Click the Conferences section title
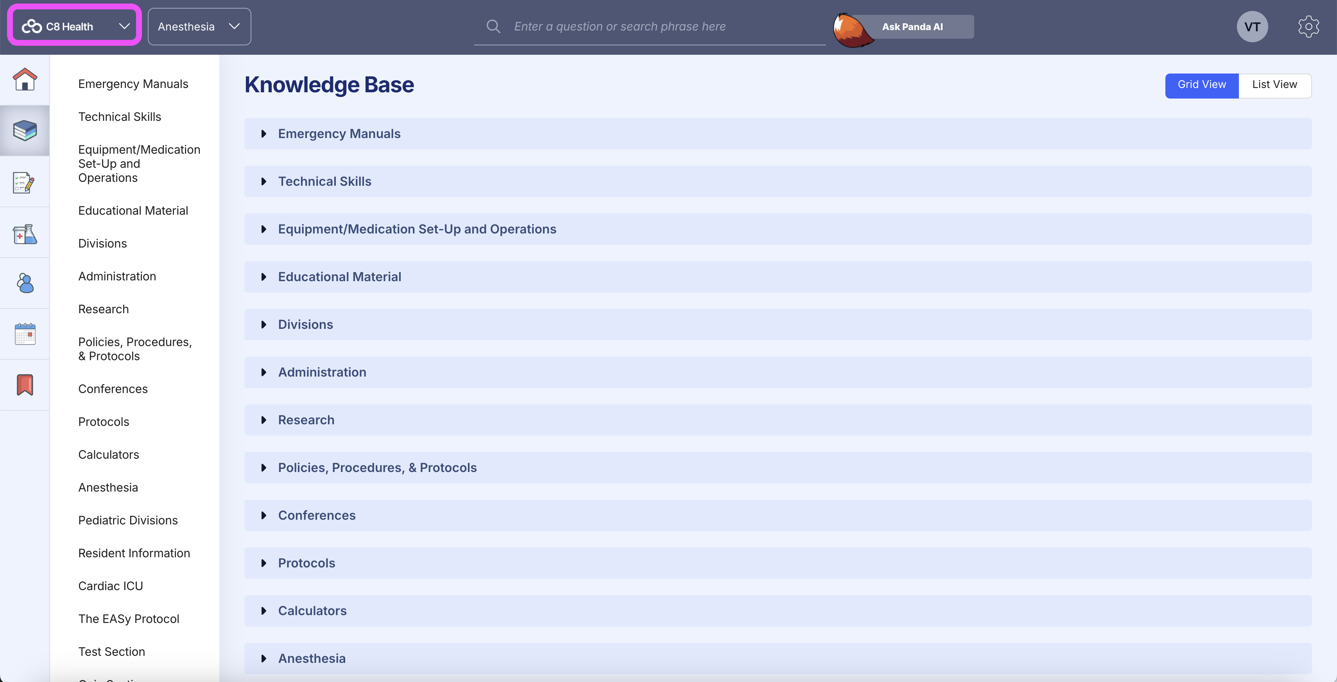The height and width of the screenshot is (682, 1337). (317, 516)
